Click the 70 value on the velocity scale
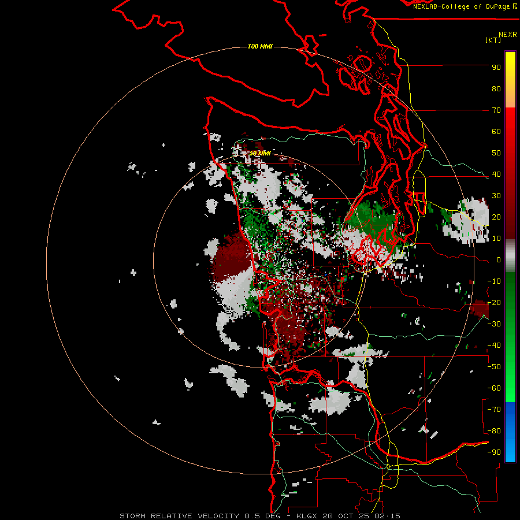The image size is (520, 520). coord(496,110)
